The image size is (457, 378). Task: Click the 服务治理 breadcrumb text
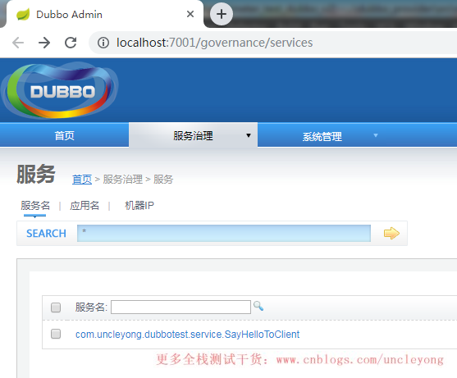coord(123,180)
